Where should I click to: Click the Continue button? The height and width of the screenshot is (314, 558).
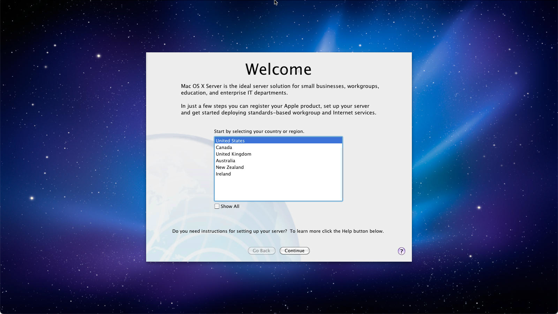[295, 251]
